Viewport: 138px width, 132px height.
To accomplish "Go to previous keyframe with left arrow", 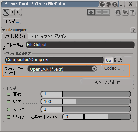I will (13, 12).
